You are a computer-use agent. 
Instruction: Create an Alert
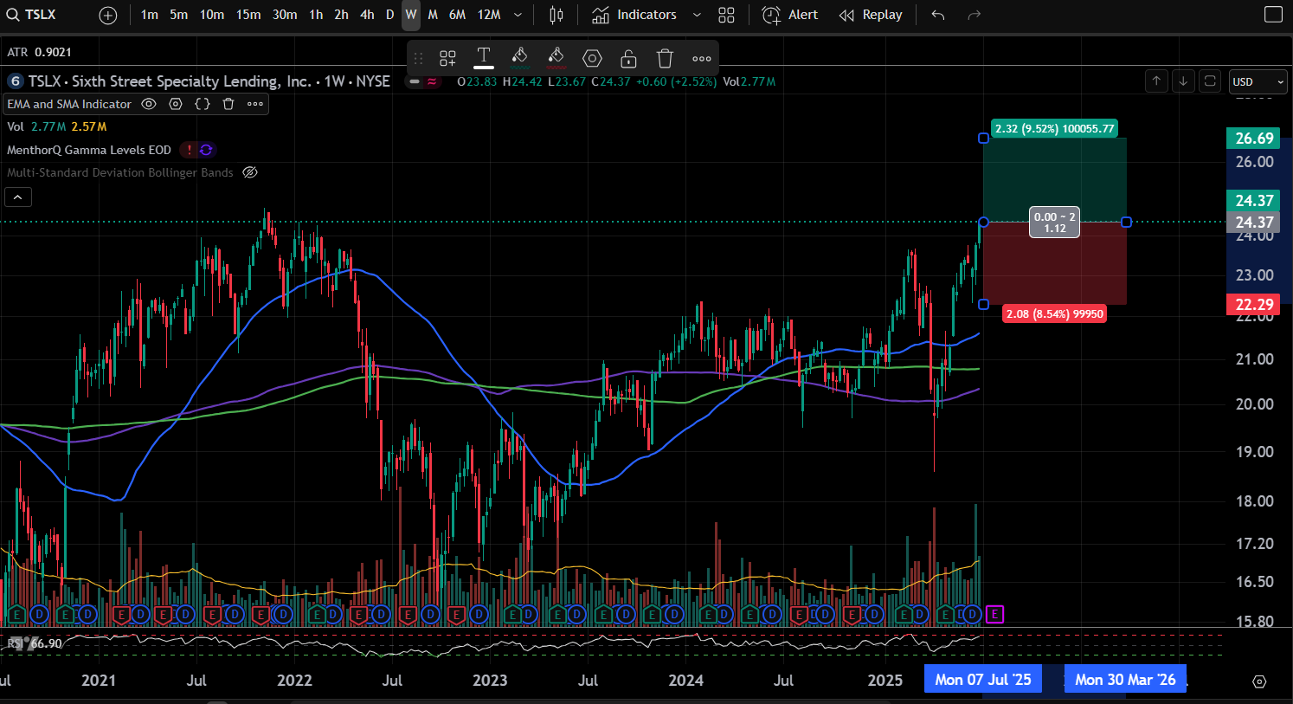click(x=790, y=15)
